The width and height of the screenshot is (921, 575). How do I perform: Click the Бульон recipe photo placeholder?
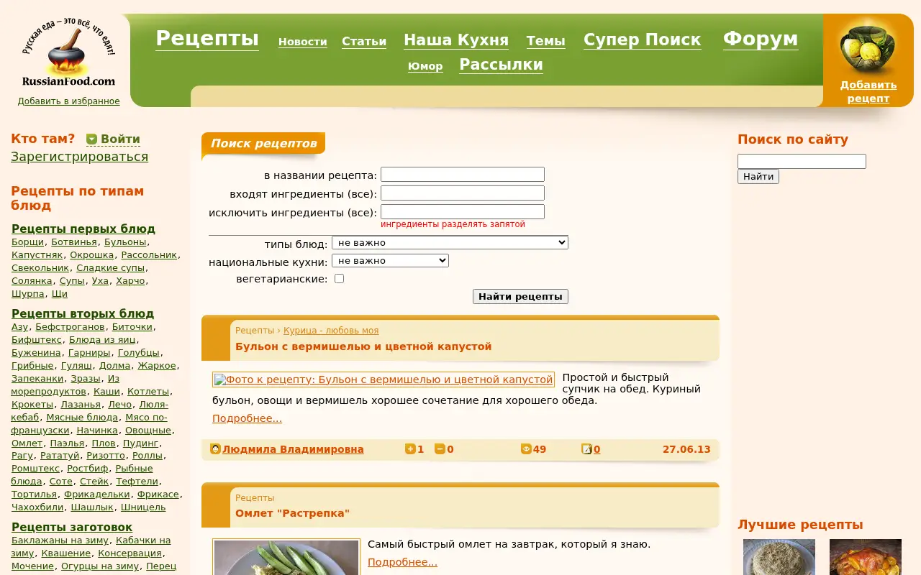pyautogui.click(x=384, y=379)
